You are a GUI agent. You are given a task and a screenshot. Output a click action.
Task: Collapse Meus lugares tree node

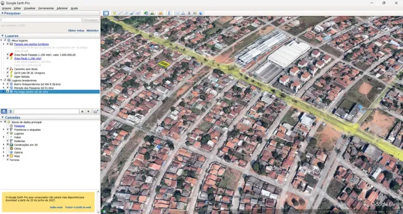coord(1,41)
